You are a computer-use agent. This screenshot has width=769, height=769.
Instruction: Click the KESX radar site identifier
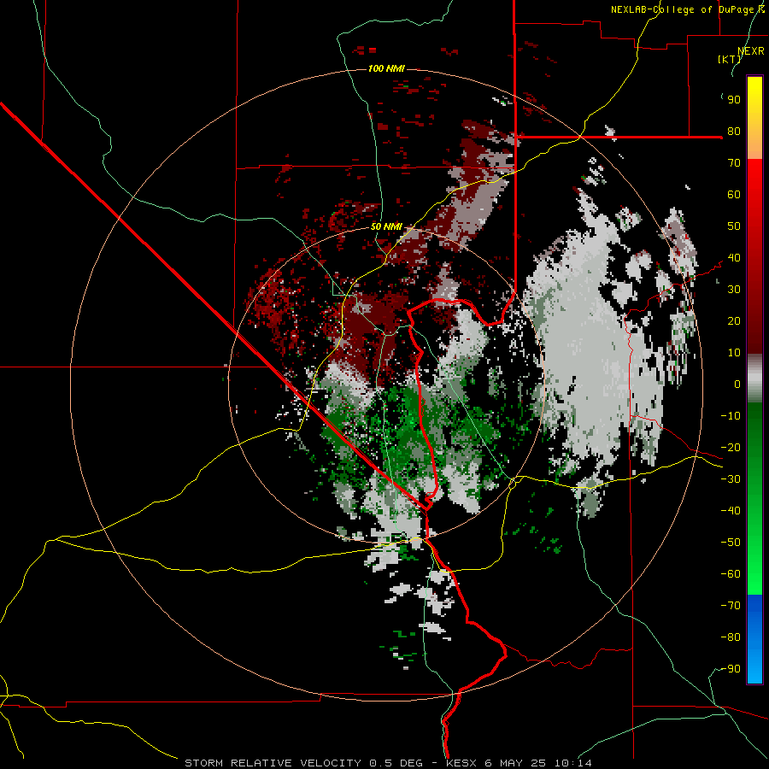(x=462, y=763)
